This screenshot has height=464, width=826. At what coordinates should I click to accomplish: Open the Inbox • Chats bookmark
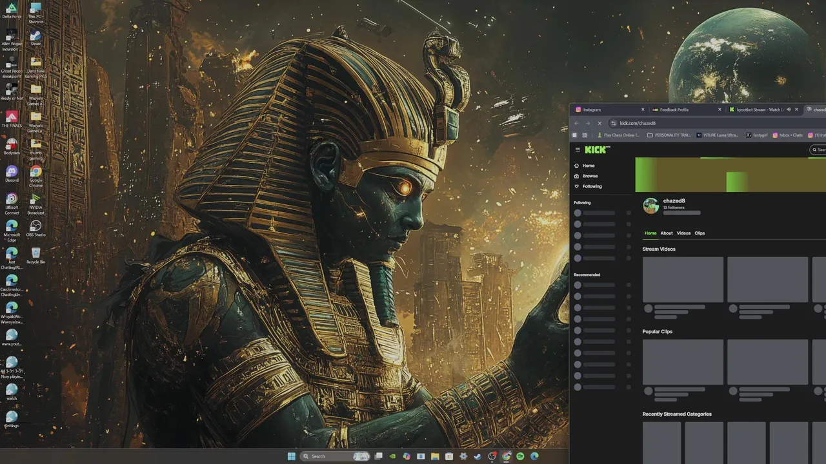coord(788,135)
